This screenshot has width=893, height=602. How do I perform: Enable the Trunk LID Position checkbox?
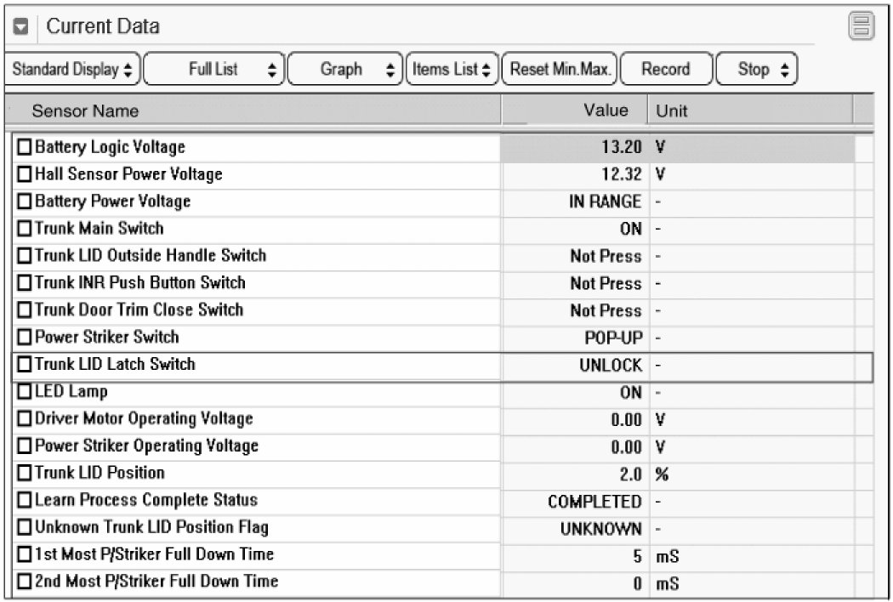coord(25,474)
